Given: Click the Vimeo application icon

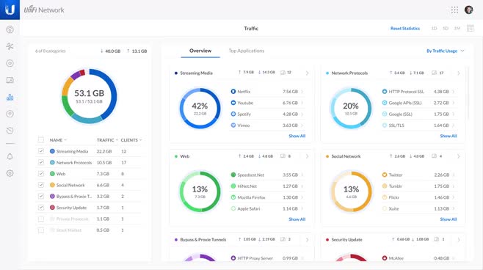Looking at the screenshot, I should pyautogui.click(x=233, y=125).
